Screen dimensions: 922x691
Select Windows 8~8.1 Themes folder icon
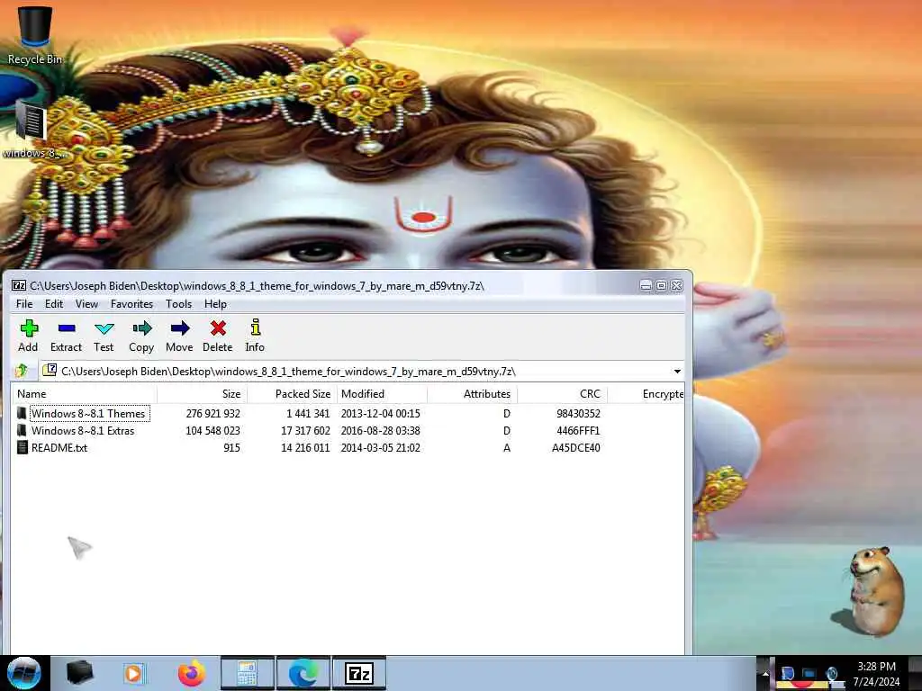coord(22,413)
